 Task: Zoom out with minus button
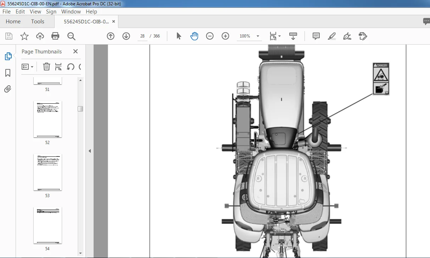pos(210,36)
